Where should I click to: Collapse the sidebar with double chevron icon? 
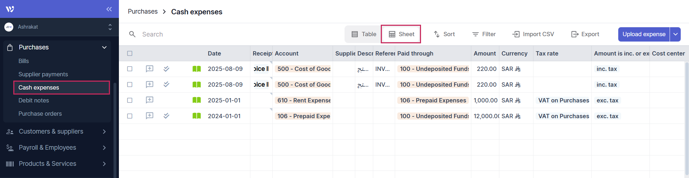point(109,9)
